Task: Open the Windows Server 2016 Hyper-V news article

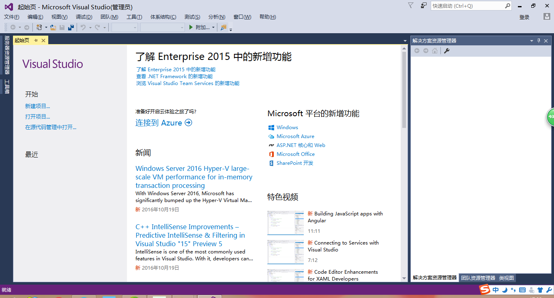Action: click(x=194, y=177)
